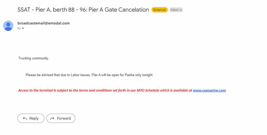Click the "SSAT" text starting the subject
Viewport: 267px width, 135px height.
(24, 10)
